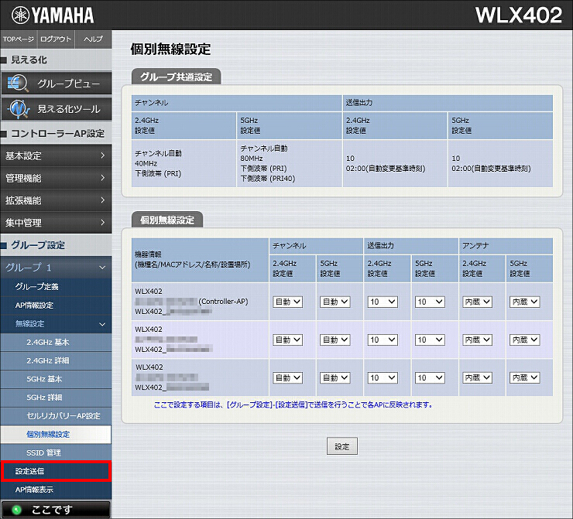
Task: Open the ヘルプ menu
Action: [x=93, y=39]
